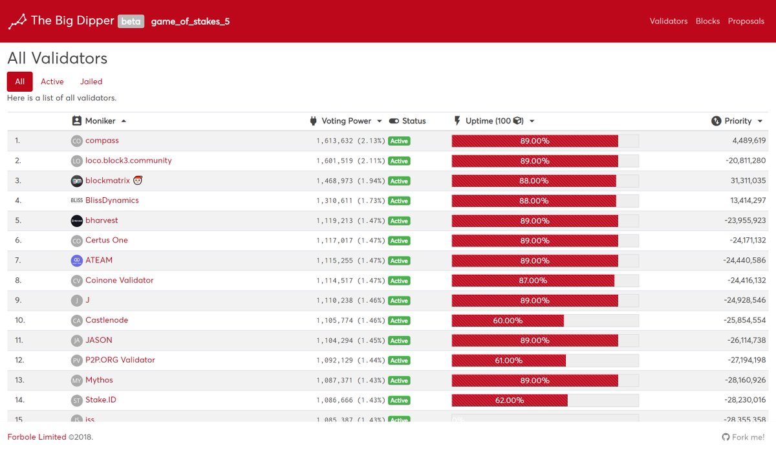
Task: Open Proposals in the top navigation
Action: tap(746, 21)
